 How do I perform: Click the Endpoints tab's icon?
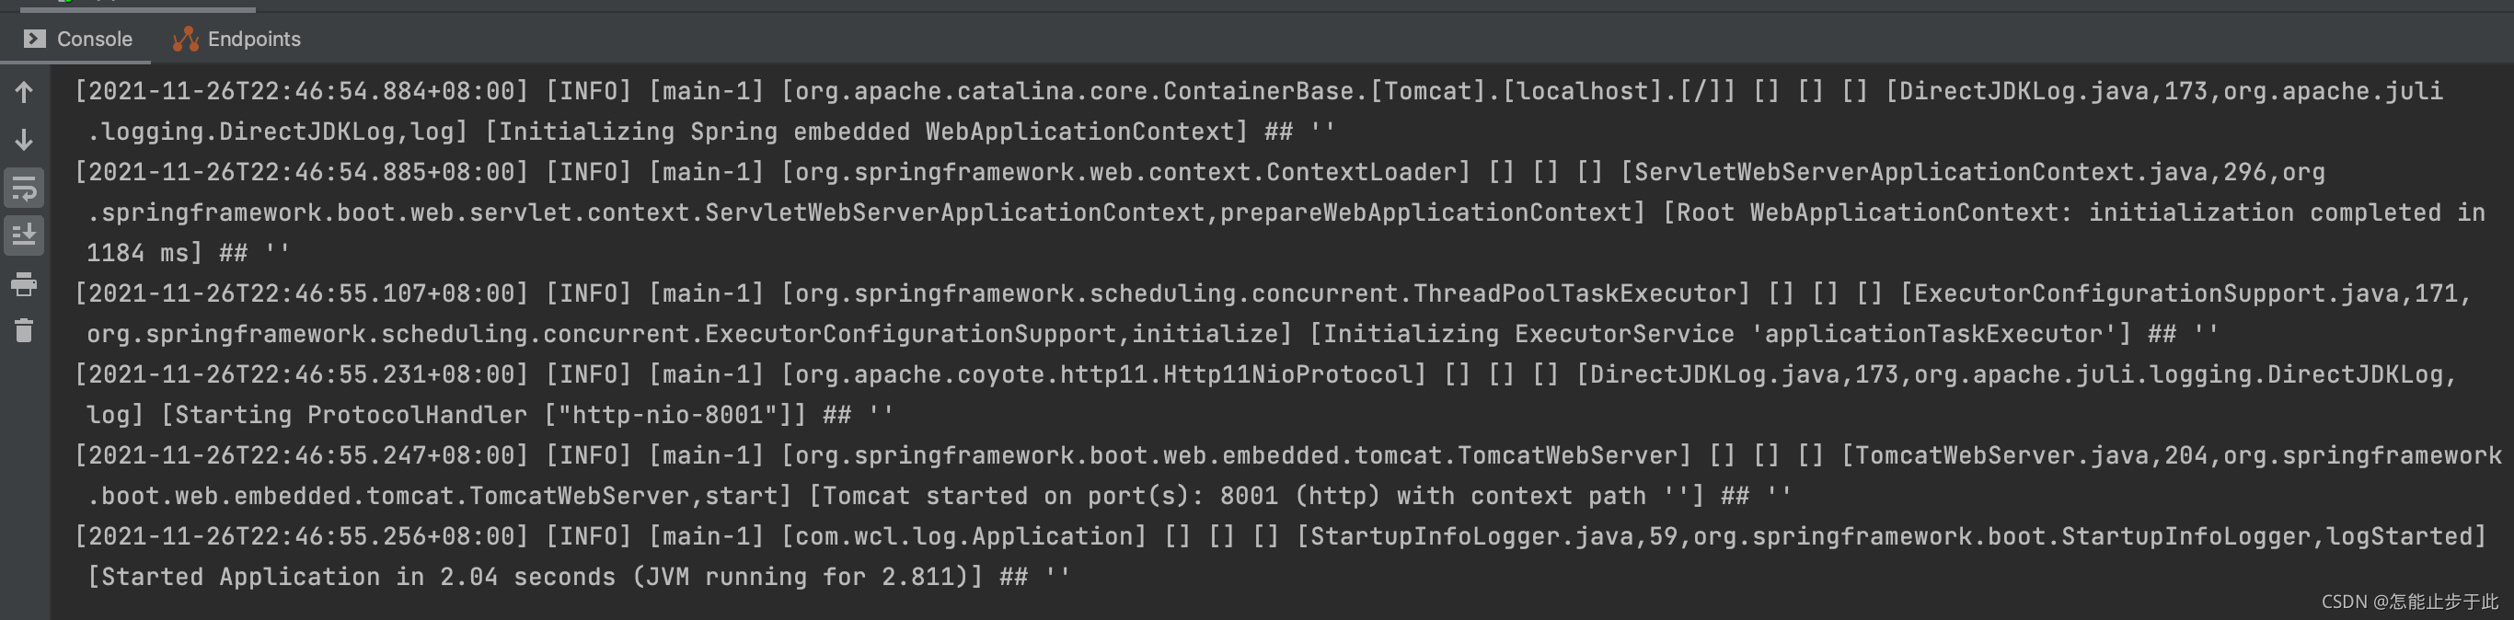tap(186, 39)
